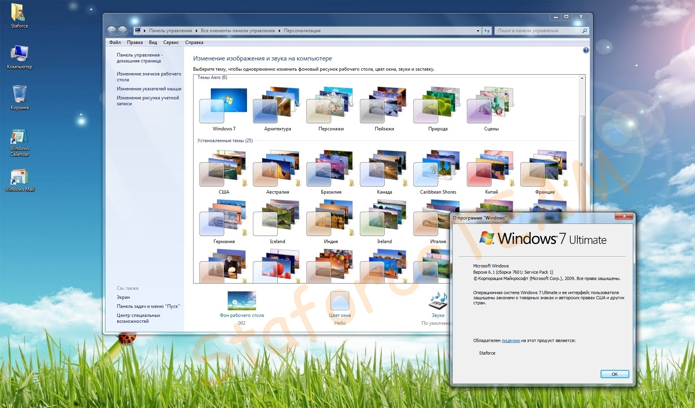Open the Компьютер desktop icon
The image size is (695, 408).
19,57
